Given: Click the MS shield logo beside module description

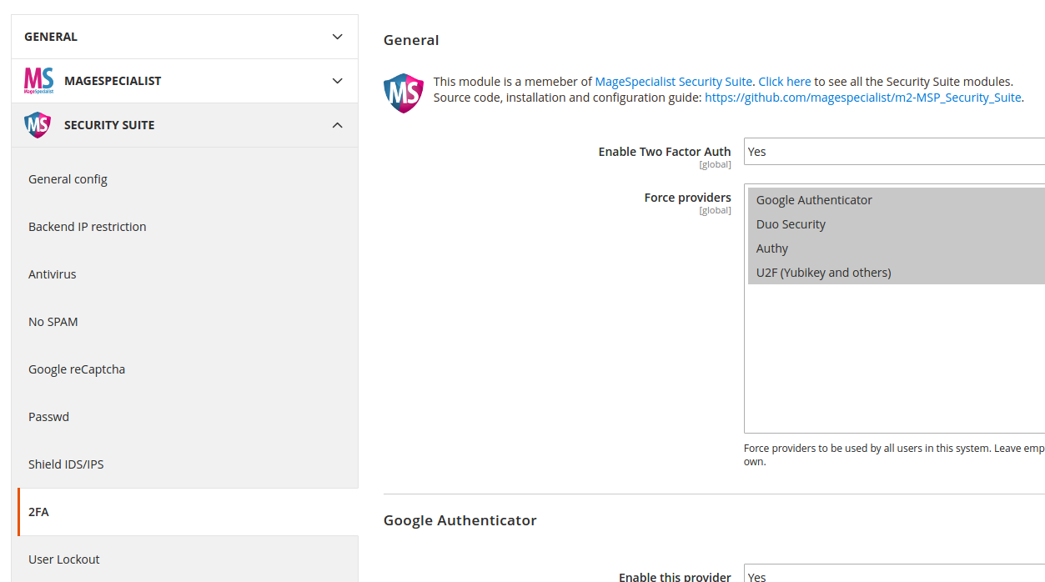Looking at the screenshot, I should coord(404,93).
